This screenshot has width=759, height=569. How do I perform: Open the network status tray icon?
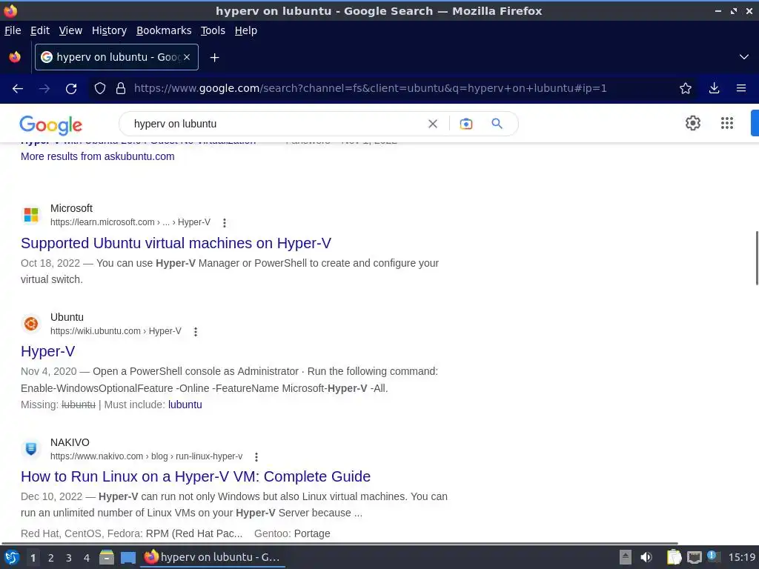pyautogui.click(x=695, y=558)
